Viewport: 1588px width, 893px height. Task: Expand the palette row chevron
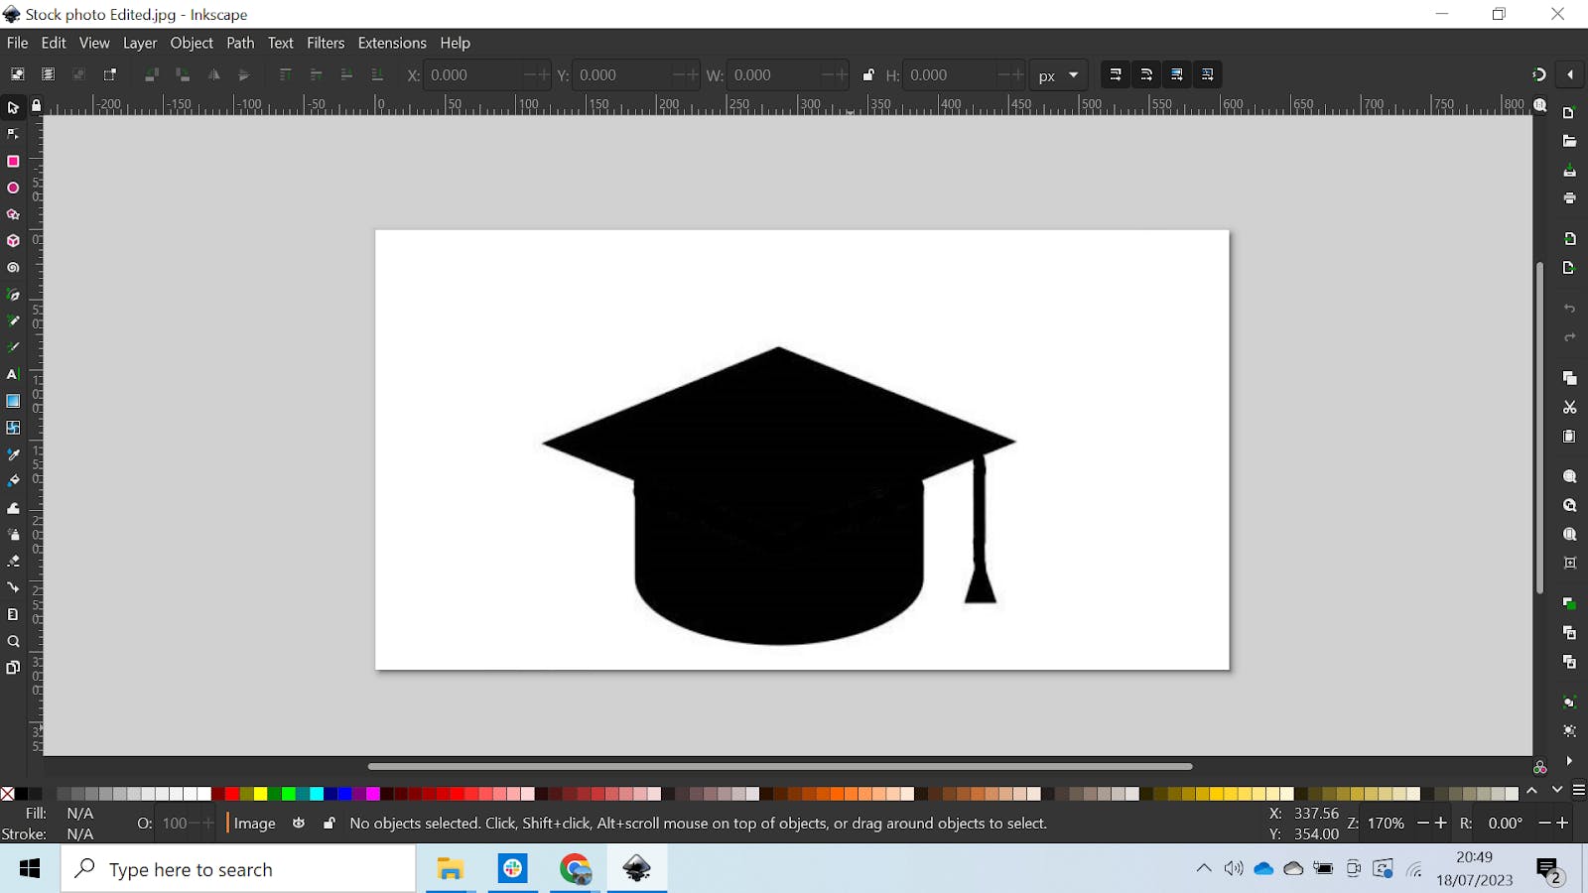click(1529, 788)
